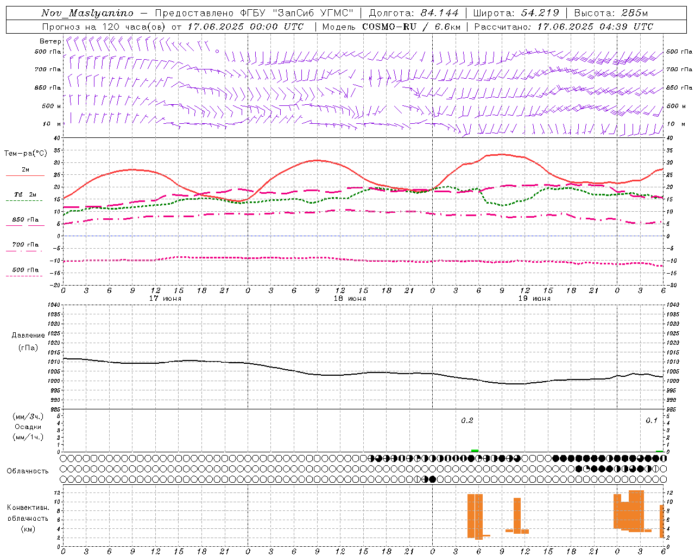Click the Td 2м legend label
The image size is (695, 556).
[x=26, y=194]
